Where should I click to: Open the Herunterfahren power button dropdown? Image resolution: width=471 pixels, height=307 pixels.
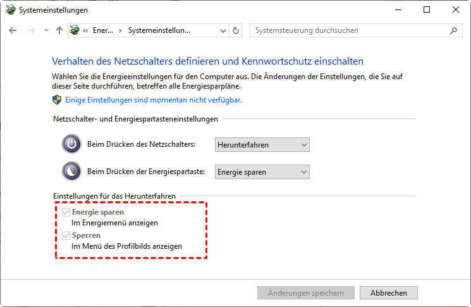click(262, 145)
